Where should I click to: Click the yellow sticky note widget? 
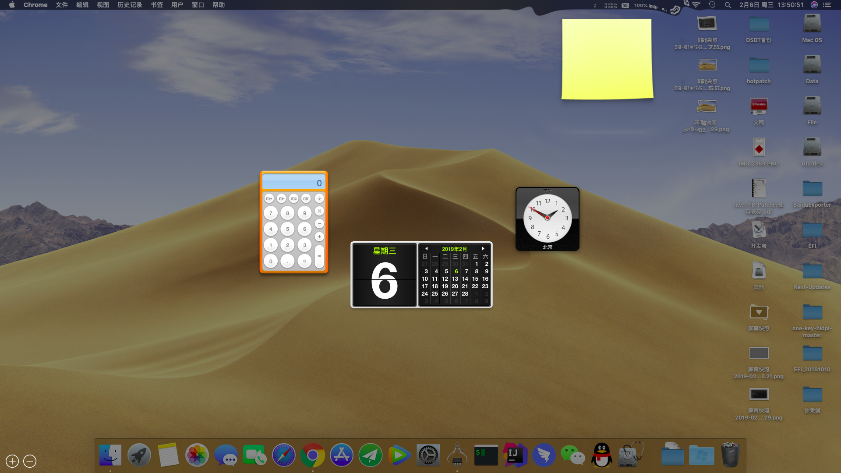click(607, 59)
